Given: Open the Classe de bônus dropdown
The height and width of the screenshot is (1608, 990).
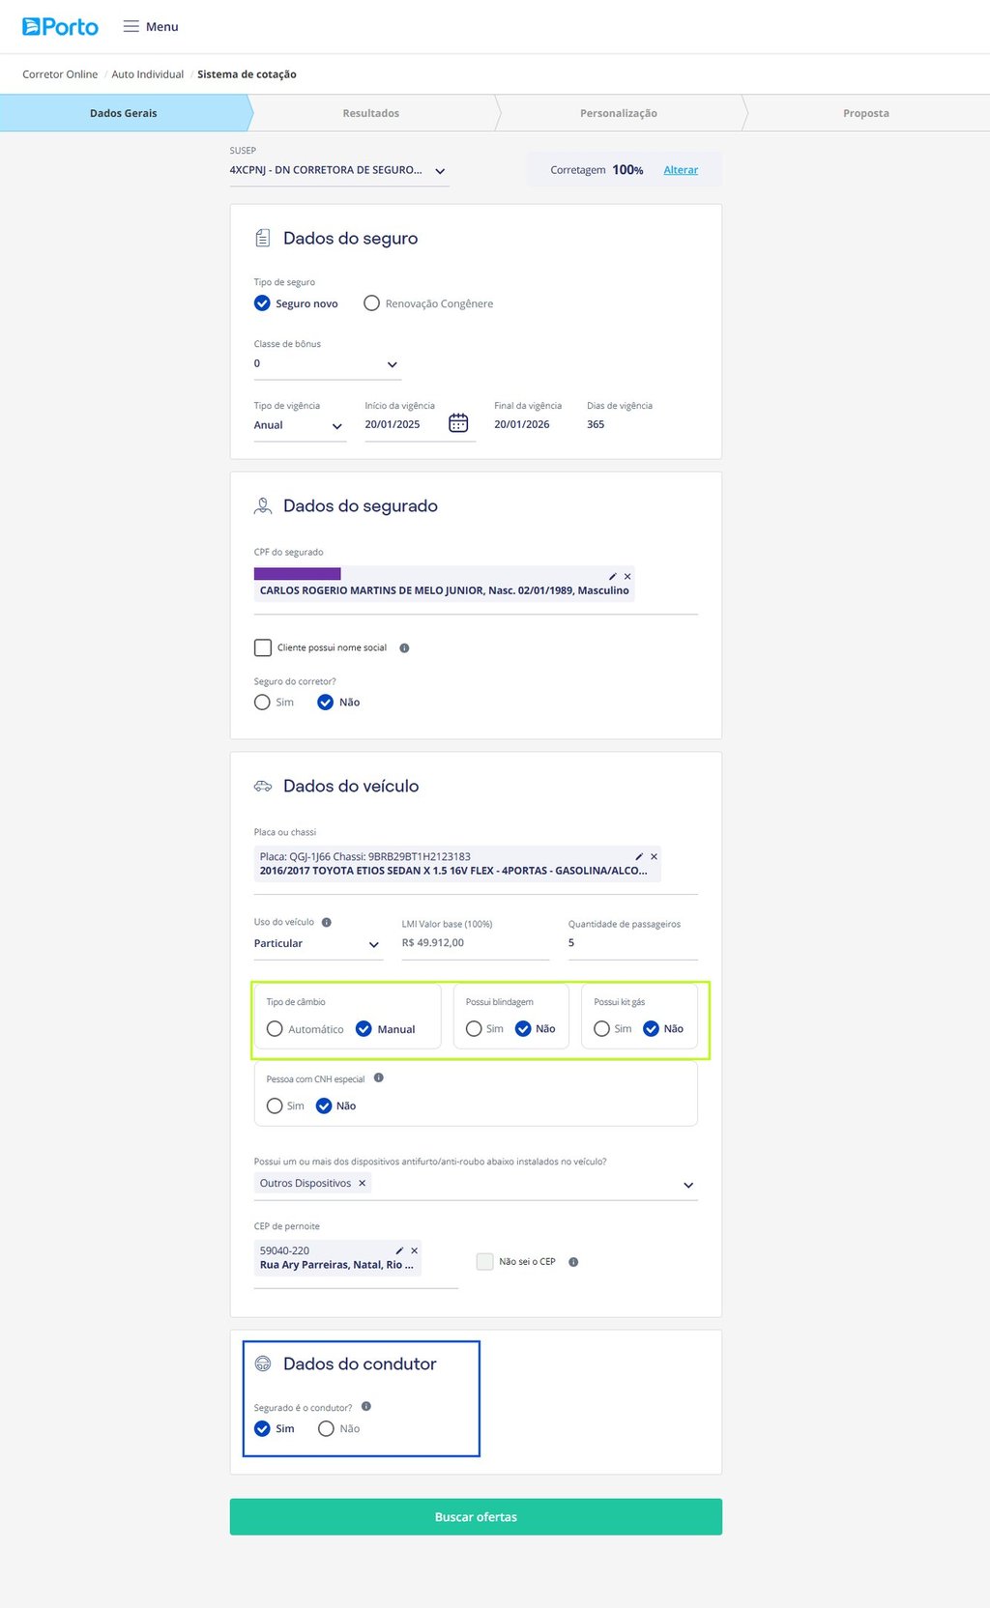Looking at the screenshot, I should (x=328, y=364).
